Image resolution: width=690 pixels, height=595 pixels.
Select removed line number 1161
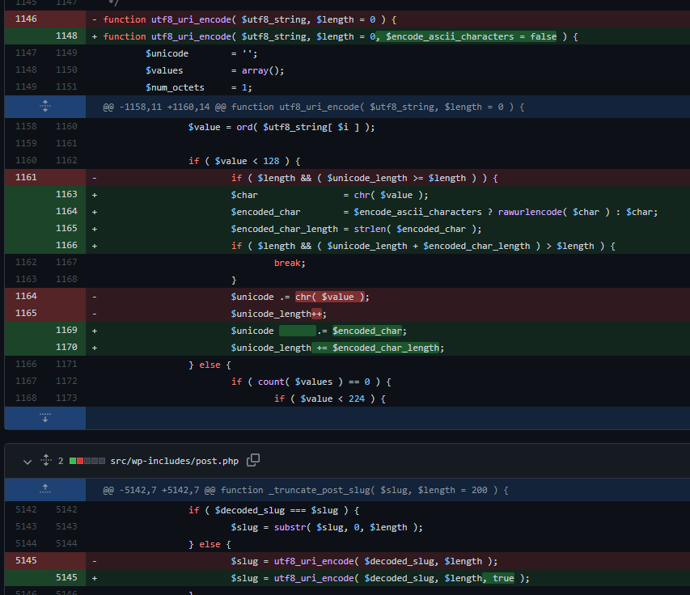point(25,177)
